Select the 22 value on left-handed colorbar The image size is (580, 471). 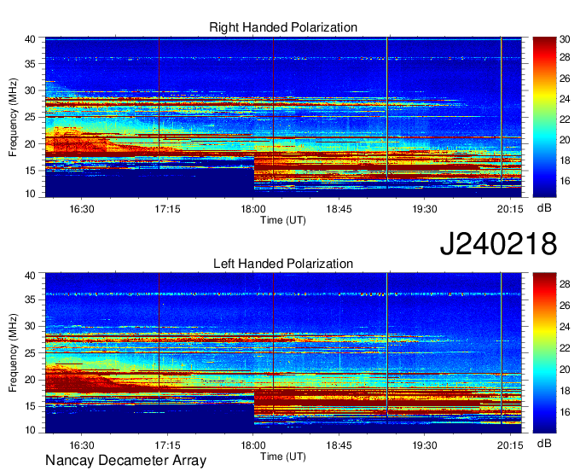(565, 348)
